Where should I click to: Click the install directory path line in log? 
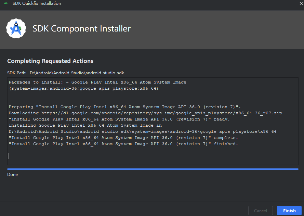pos(143,131)
